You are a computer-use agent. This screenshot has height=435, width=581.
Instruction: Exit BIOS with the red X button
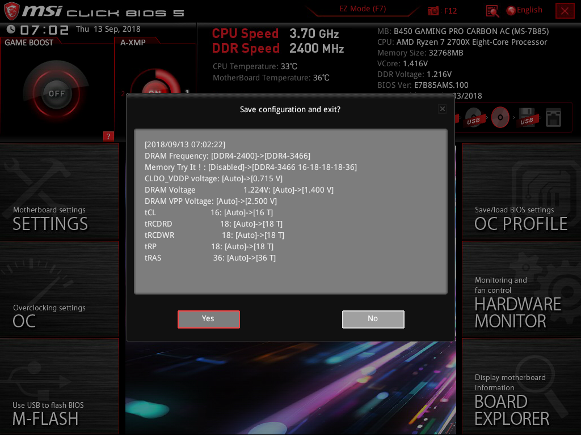(565, 11)
